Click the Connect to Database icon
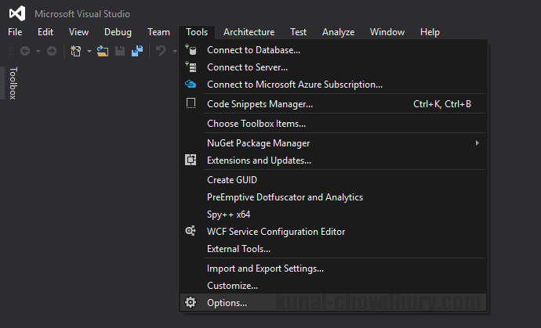This screenshot has width=541, height=328. tap(191, 50)
